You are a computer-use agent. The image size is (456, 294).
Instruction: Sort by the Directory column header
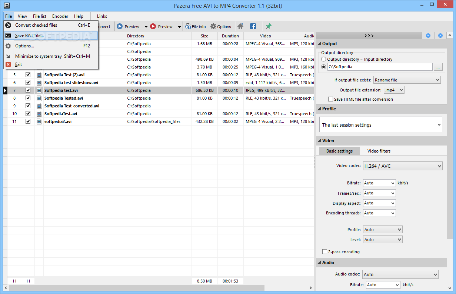click(x=158, y=36)
